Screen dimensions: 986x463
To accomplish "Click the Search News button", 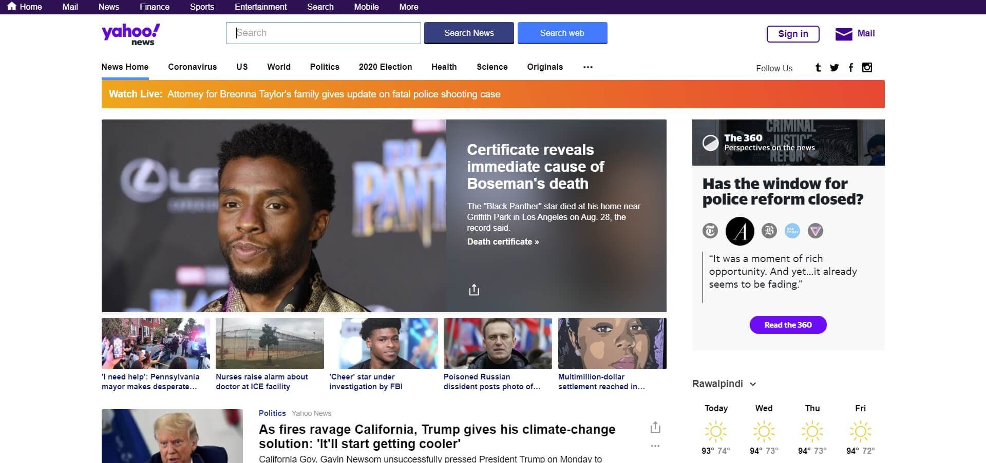I will 469,33.
